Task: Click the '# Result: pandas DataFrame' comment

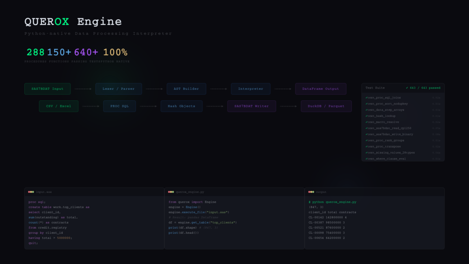Action: pos(193,217)
